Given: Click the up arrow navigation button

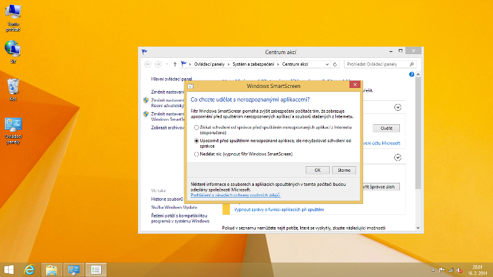Looking at the screenshot, I should (x=176, y=64).
